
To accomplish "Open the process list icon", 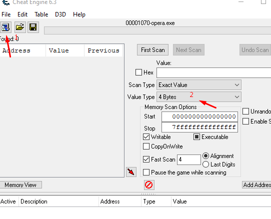I will (5, 27).
